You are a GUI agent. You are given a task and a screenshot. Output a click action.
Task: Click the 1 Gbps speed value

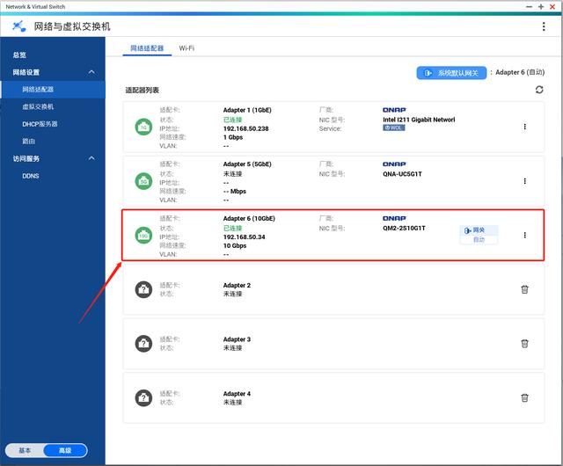point(233,137)
